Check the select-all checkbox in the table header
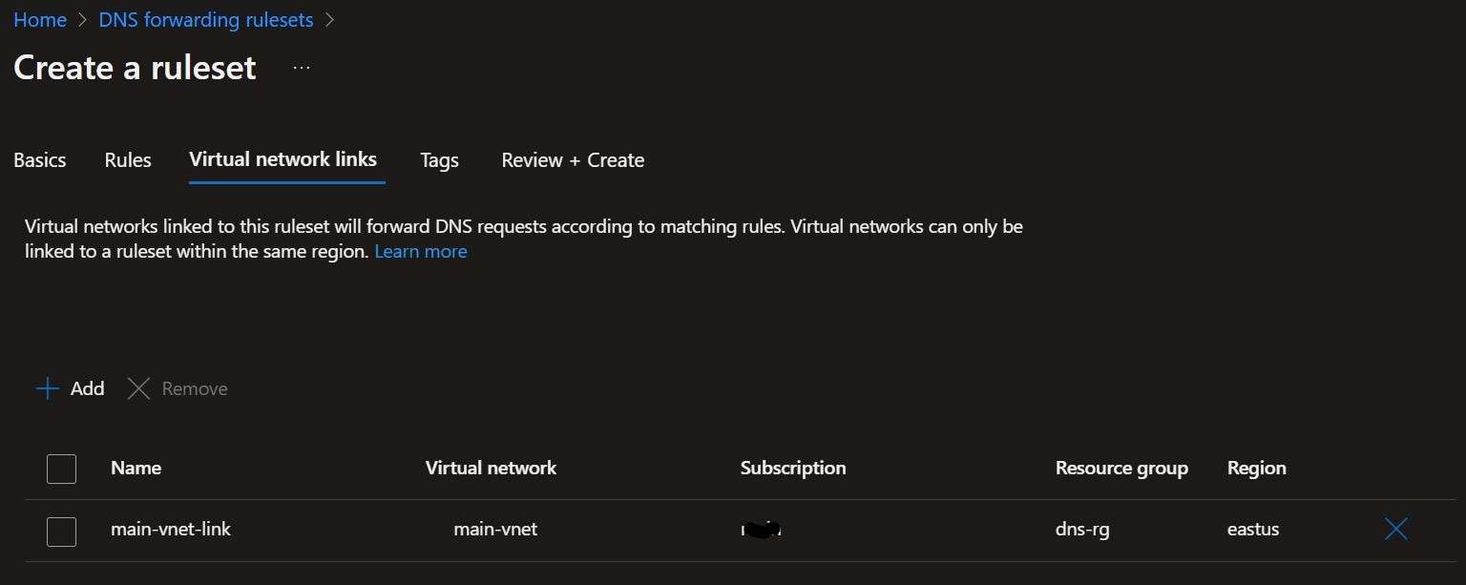The width and height of the screenshot is (1466, 585). click(x=61, y=469)
